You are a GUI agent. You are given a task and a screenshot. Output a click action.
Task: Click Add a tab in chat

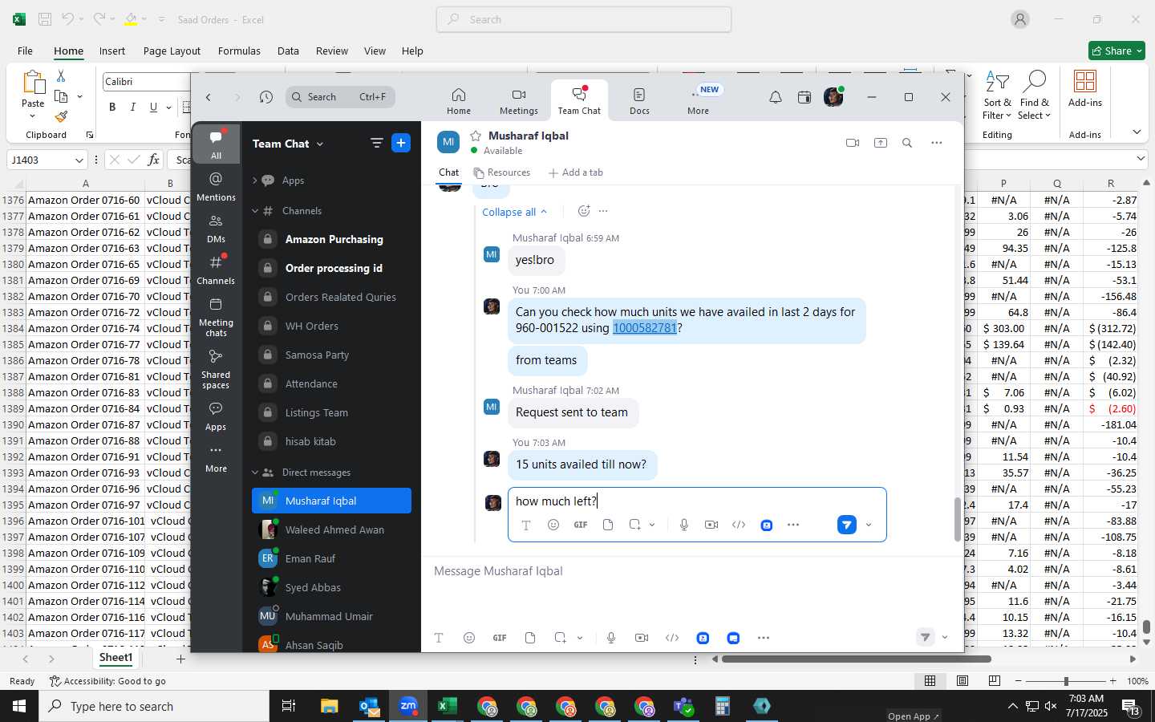click(x=575, y=172)
